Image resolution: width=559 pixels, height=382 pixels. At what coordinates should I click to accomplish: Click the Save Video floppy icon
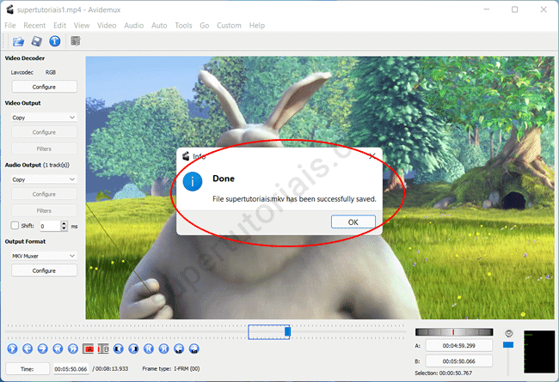[37, 40]
